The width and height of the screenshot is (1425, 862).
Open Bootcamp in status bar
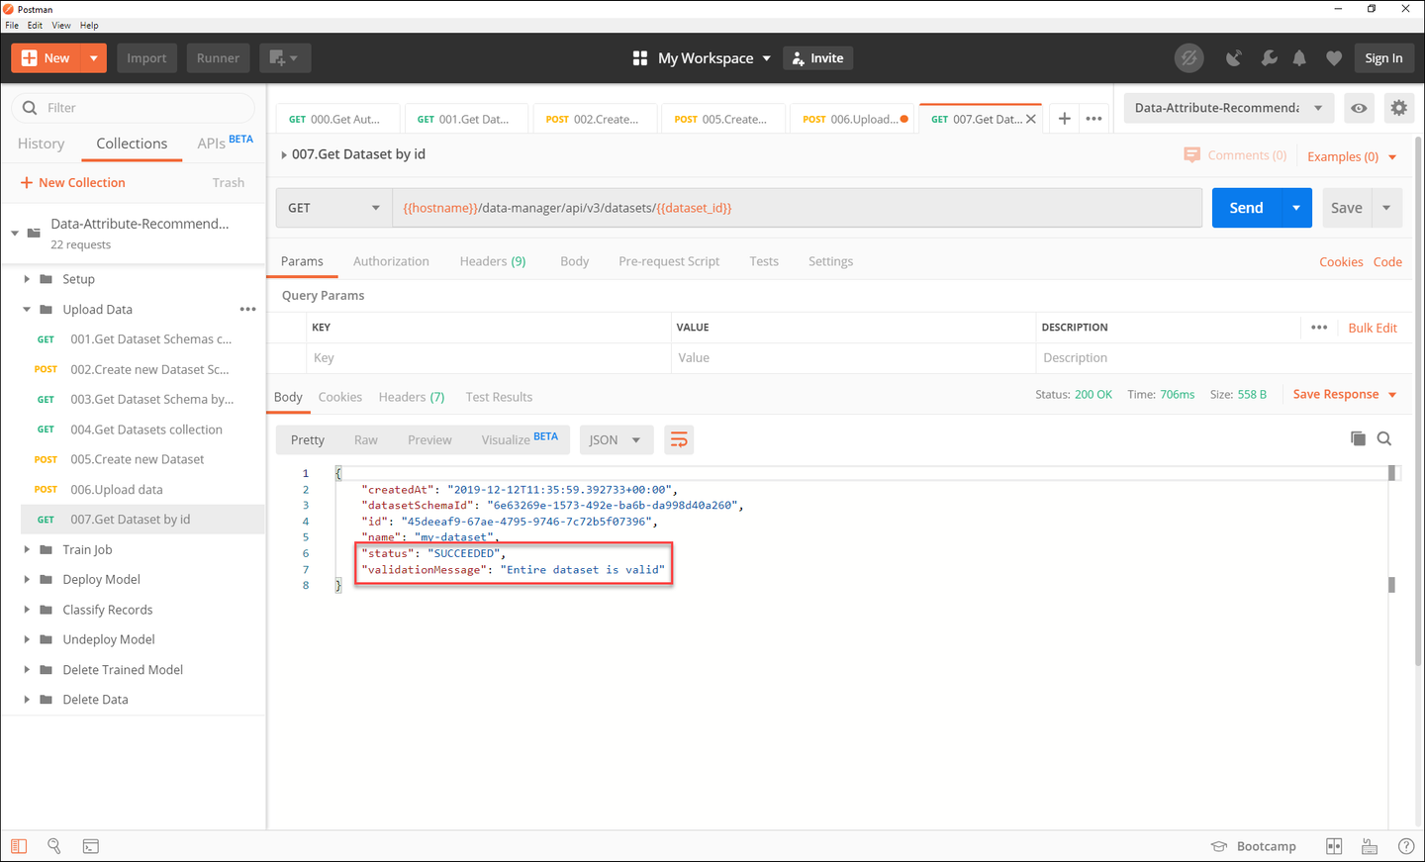click(x=1254, y=846)
